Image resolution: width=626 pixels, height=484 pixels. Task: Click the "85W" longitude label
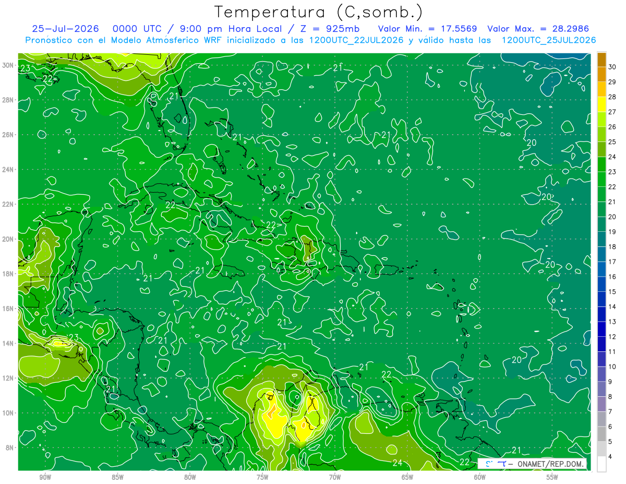pos(117,477)
